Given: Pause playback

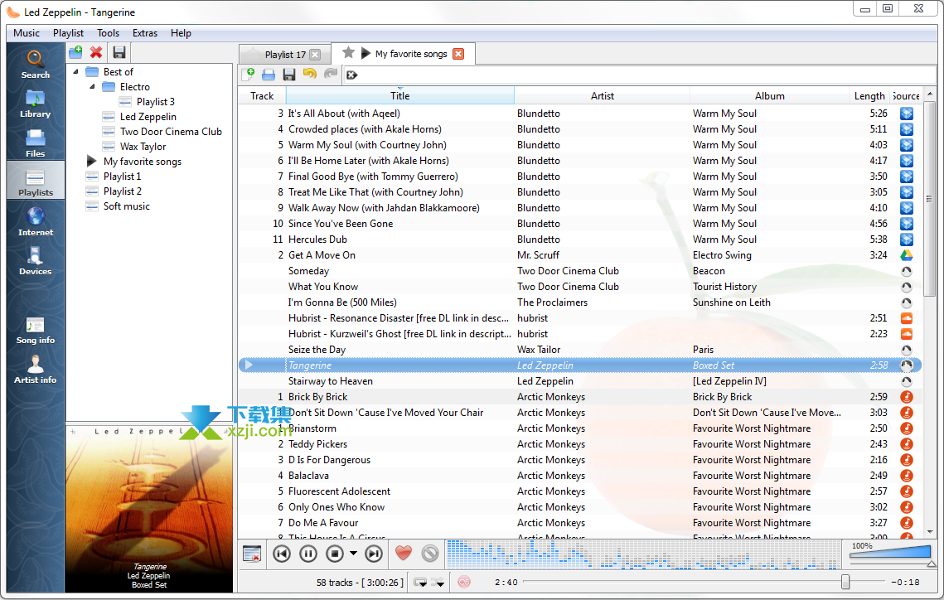Looking at the screenshot, I should (307, 554).
